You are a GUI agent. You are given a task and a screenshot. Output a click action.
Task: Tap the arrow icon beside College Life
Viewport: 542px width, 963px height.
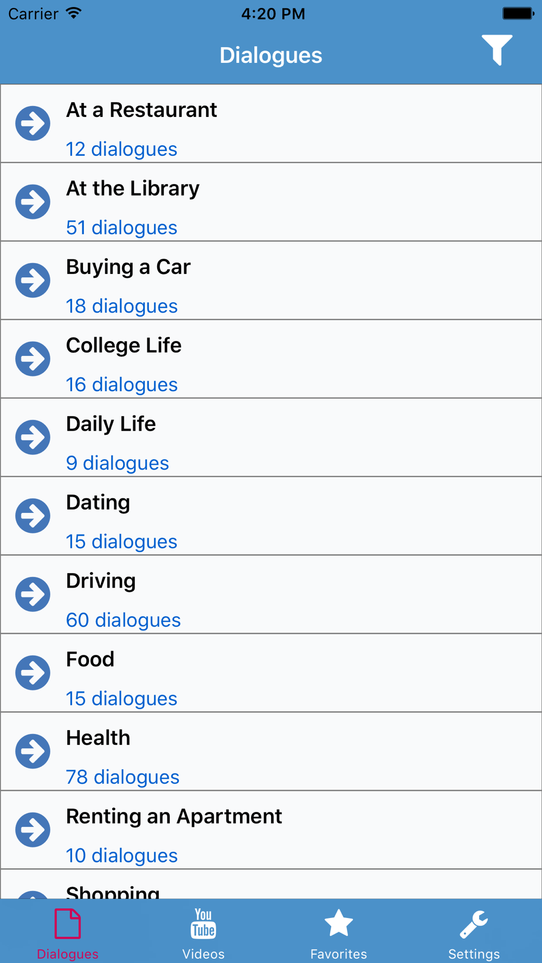point(33,359)
